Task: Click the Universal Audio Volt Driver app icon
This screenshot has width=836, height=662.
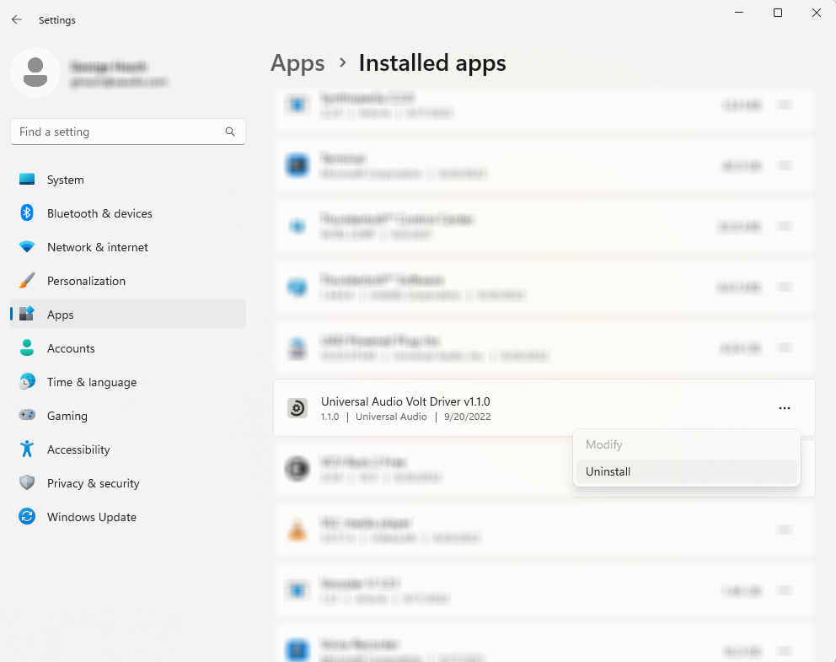Action: pyautogui.click(x=297, y=408)
